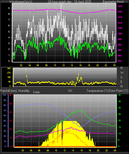Image resolution: width=129 pixels, height=154 pixels.
Task: Click the red 25 axis value
Action: tap(11, 104)
